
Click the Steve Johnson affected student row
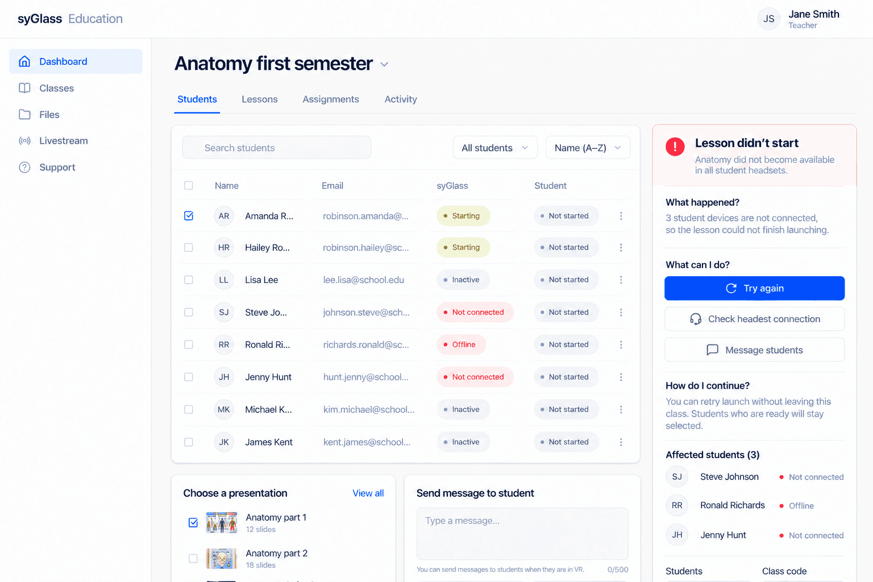(755, 477)
